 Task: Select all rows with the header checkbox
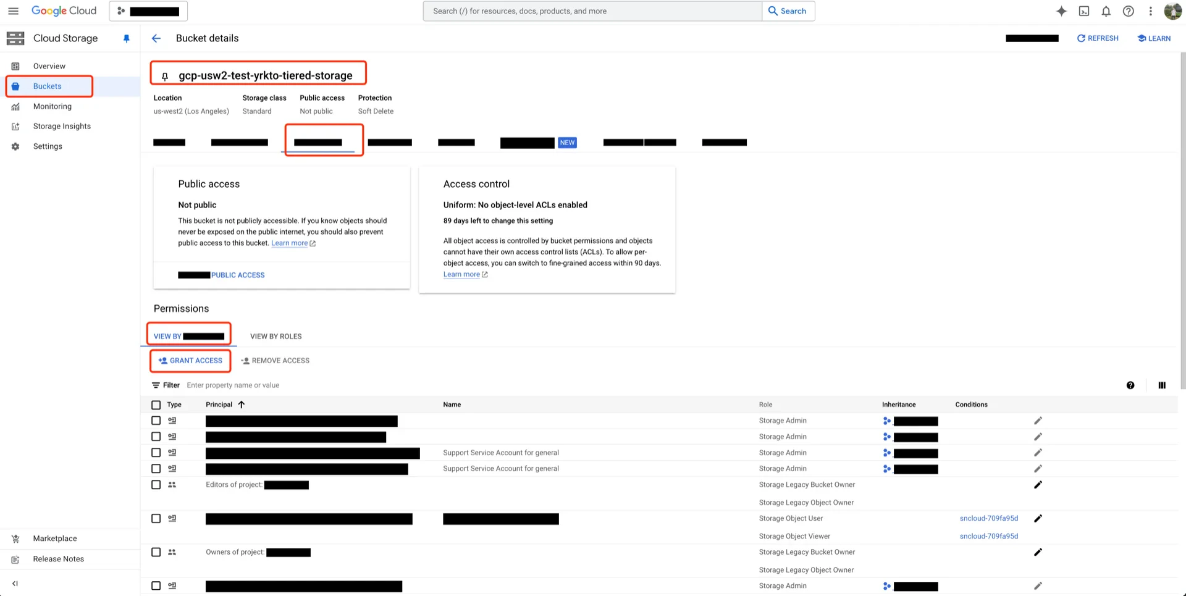point(156,405)
